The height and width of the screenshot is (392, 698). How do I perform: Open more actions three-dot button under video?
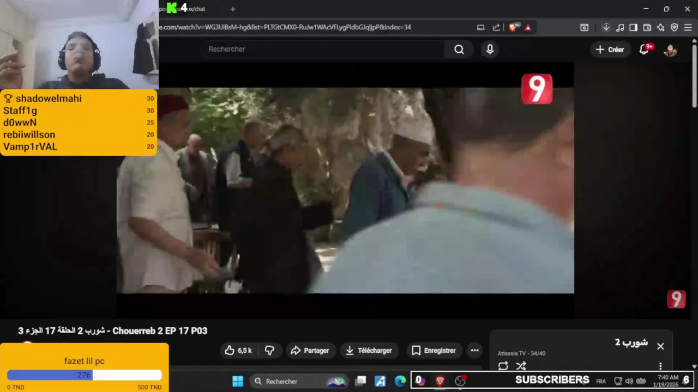click(474, 351)
